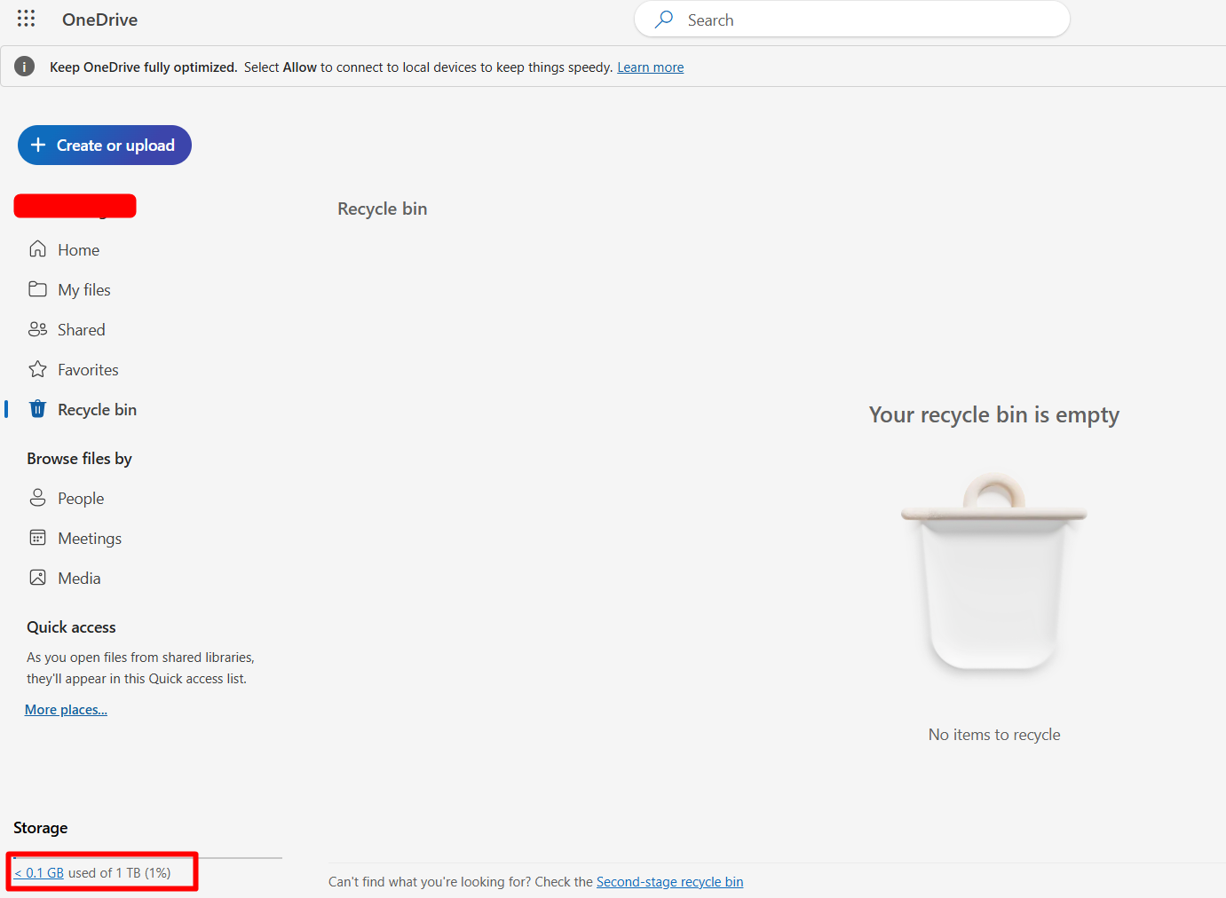Click the plus icon in Create or upload
Viewport: 1226px width, 898px height.
[38, 145]
